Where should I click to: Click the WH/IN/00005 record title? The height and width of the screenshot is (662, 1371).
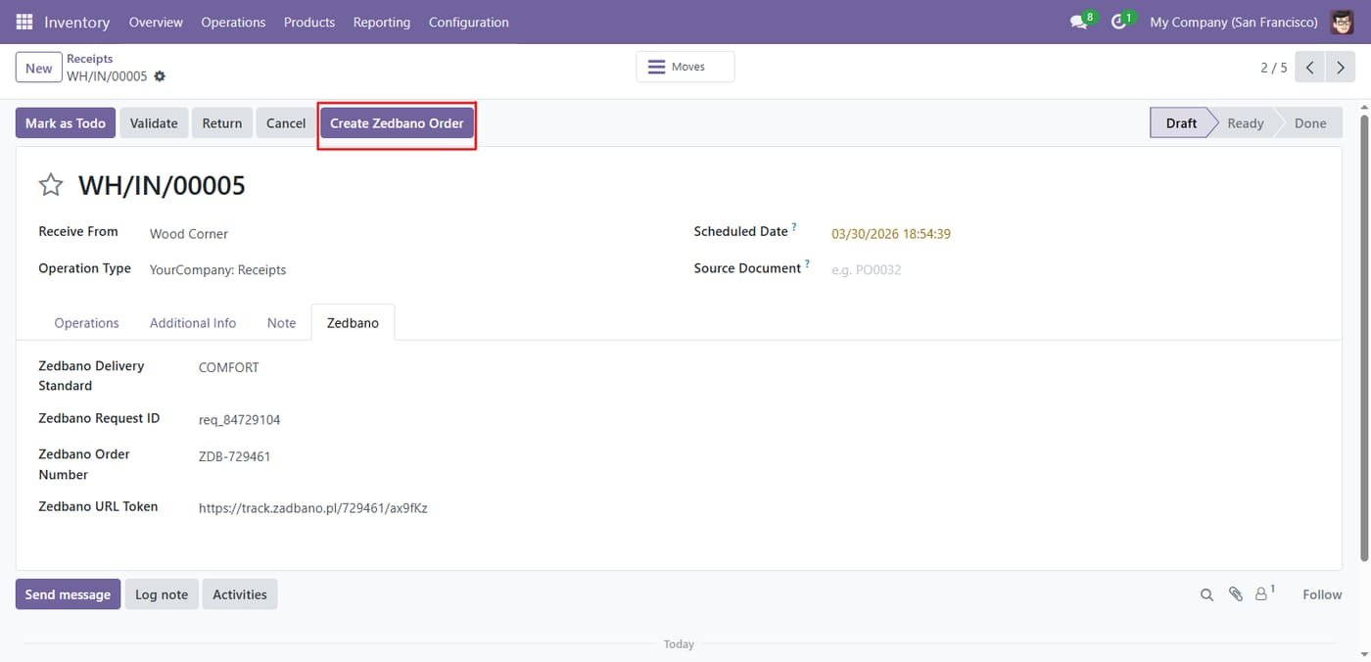coord(162,185)
